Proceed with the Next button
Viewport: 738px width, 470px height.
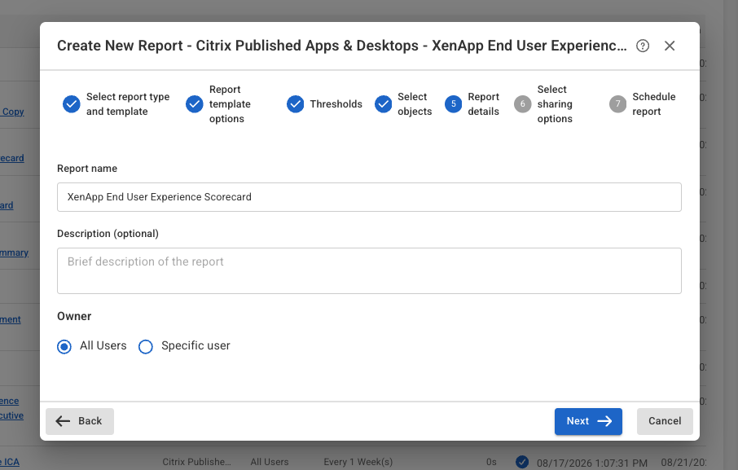tap(588, 421)
